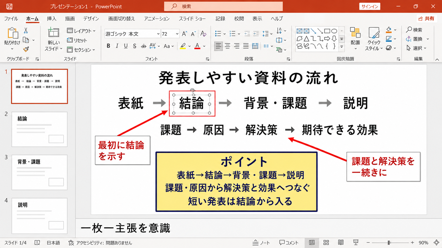Viewport: 442px width, 248px height.
Task: Clear all formatting icon
Action: pyautogui.click(x=203, y=34)
